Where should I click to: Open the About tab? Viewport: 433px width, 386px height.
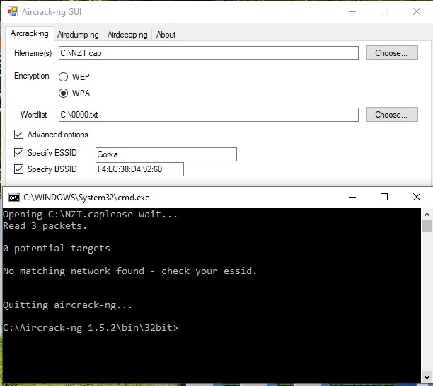click(166, 35)
